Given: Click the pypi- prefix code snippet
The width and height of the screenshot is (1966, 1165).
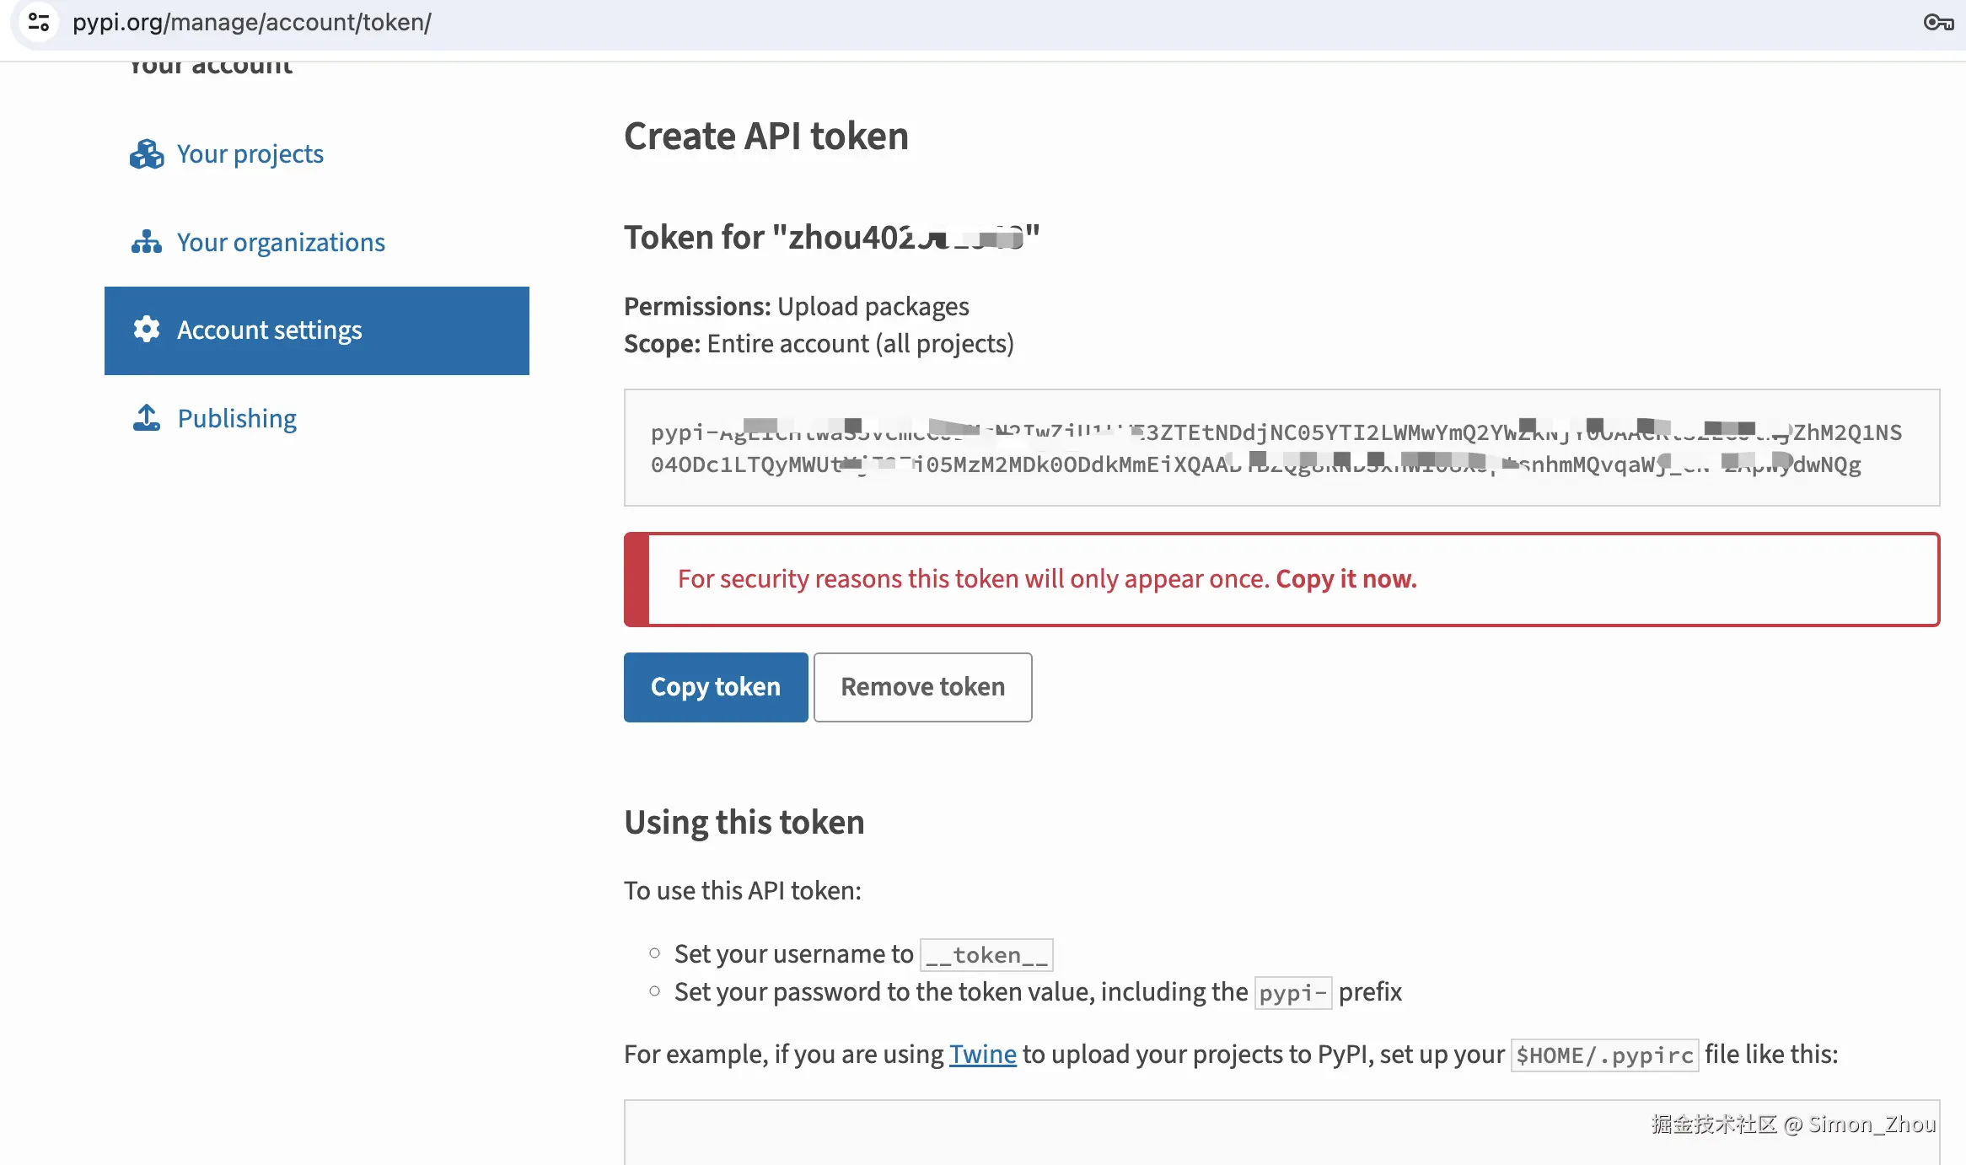Looking at the screenshot, I should pos(1292,993).
